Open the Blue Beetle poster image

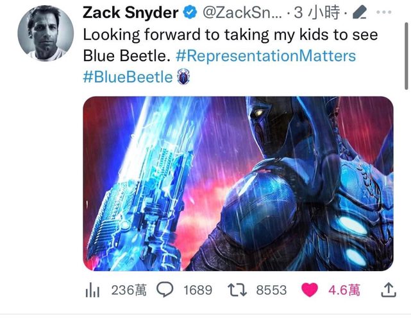pyautogui.click(x=238, y=184)
